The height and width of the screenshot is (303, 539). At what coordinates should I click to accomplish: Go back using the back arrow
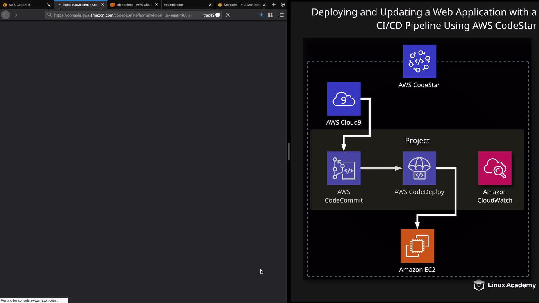6,15
